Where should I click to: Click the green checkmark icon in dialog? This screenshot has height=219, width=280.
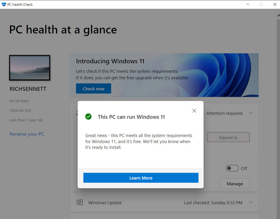(88, 117)
